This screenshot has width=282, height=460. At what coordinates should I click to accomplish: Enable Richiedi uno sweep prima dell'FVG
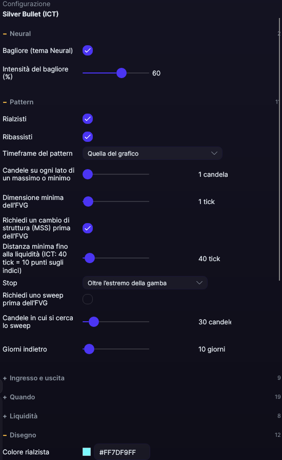[x=88, y=299]
